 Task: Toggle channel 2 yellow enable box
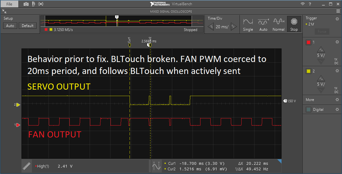[x=309, y=71]
